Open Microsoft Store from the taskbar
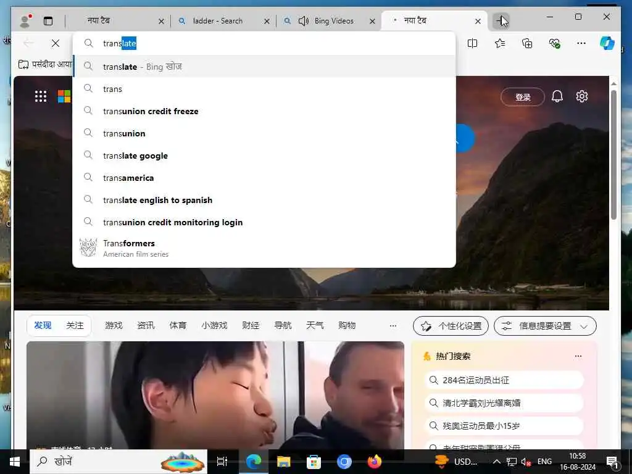 pyautogui.click(x=314, y=462)
